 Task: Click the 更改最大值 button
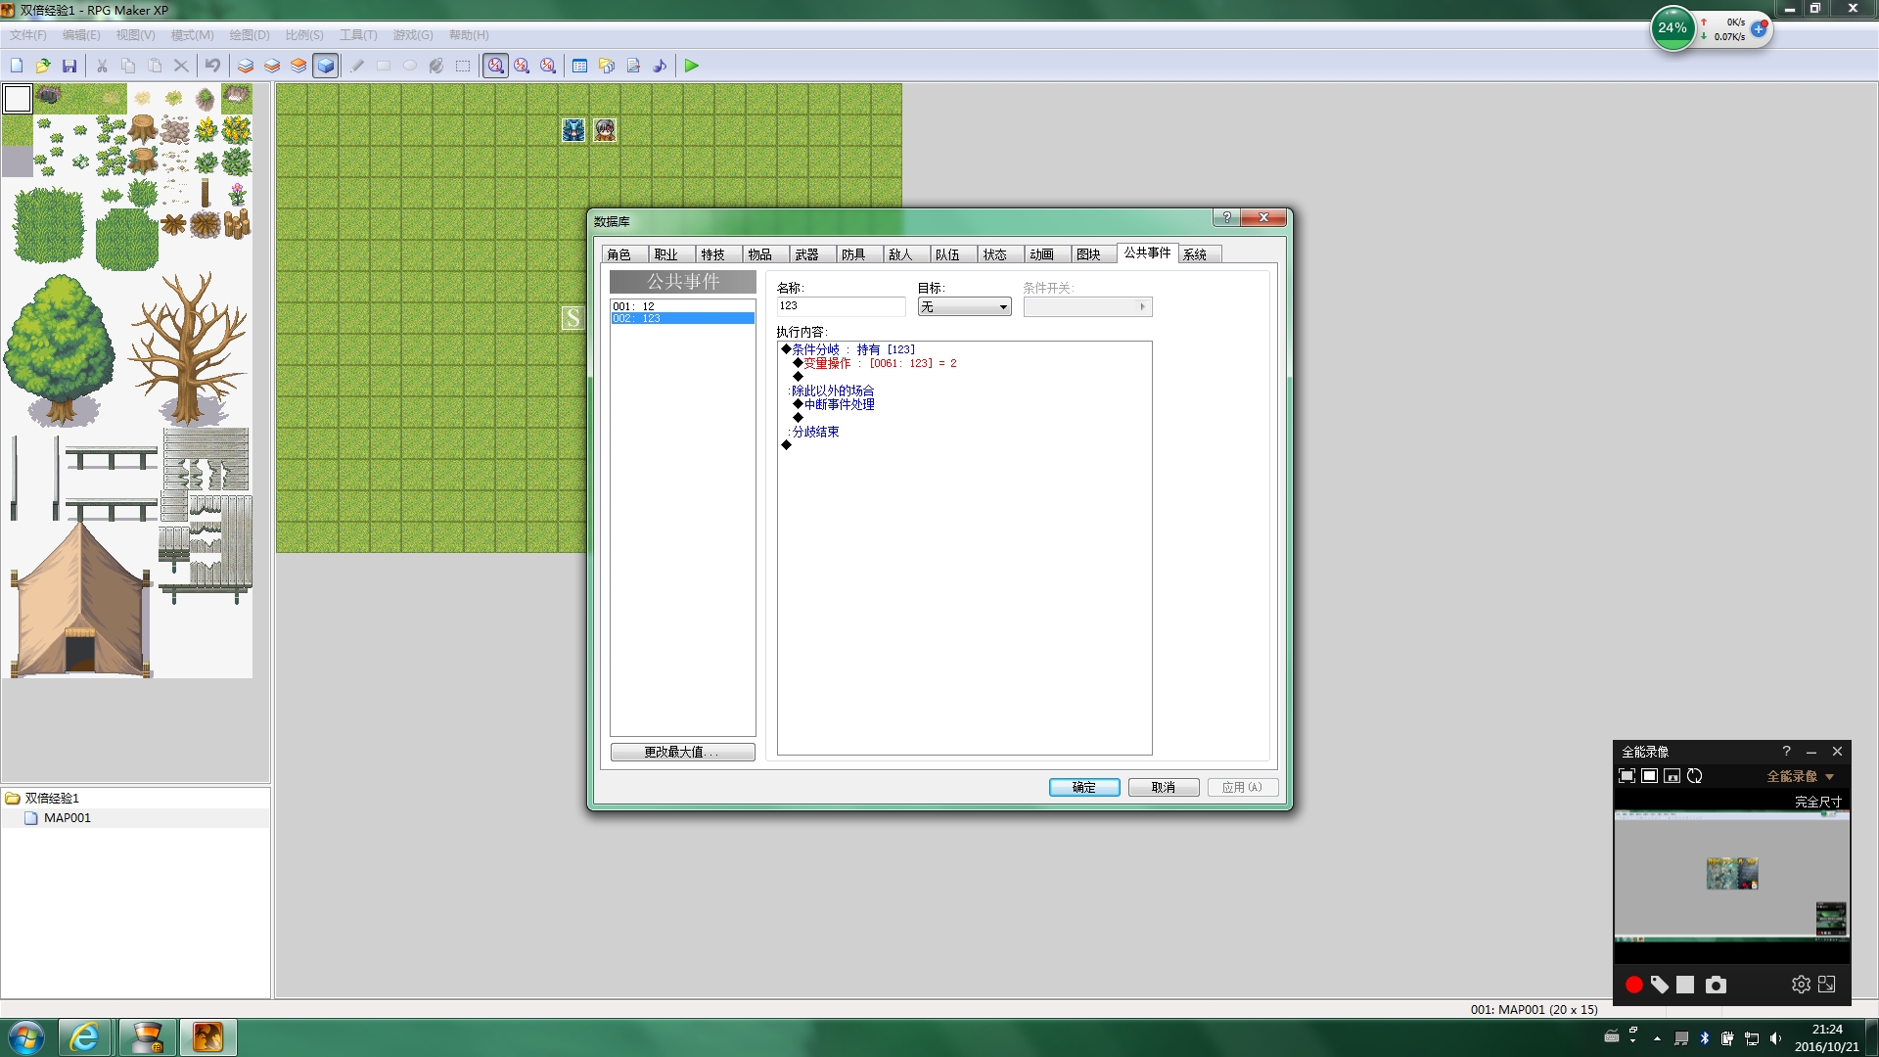(x=682, y=752)
